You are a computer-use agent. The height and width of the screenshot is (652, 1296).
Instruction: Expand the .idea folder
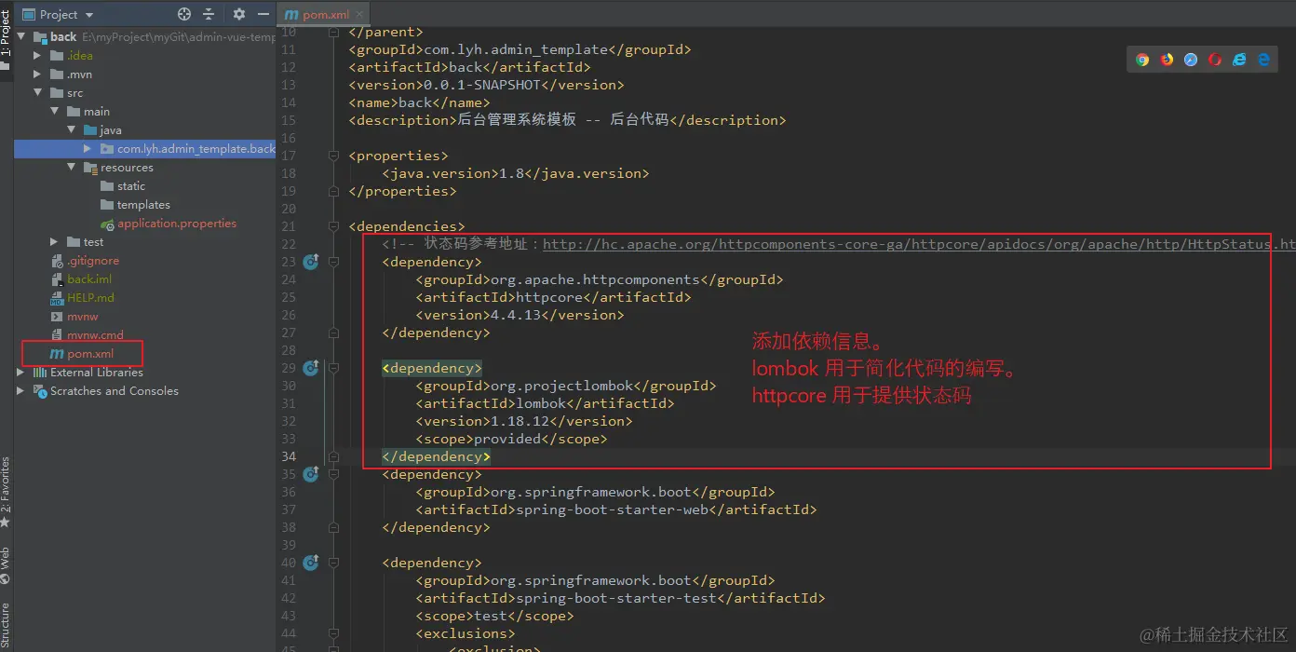point(38,56)
